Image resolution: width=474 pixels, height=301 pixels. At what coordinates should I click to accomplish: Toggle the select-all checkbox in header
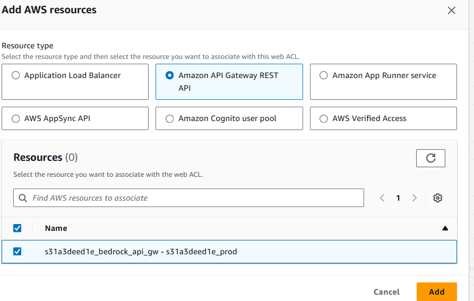[17, 228]
